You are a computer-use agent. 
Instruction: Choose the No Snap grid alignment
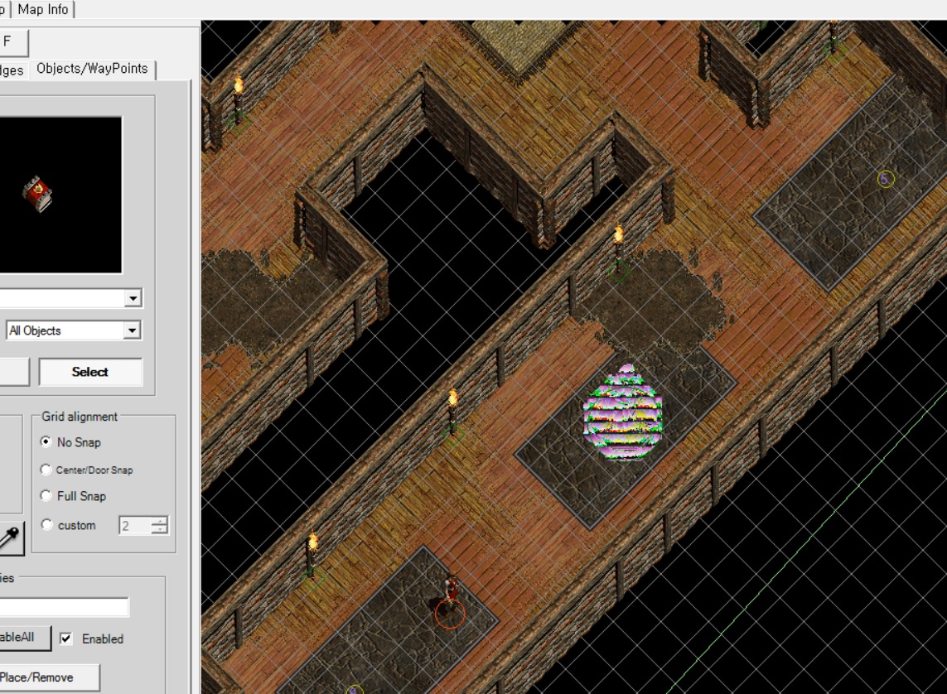46,441
